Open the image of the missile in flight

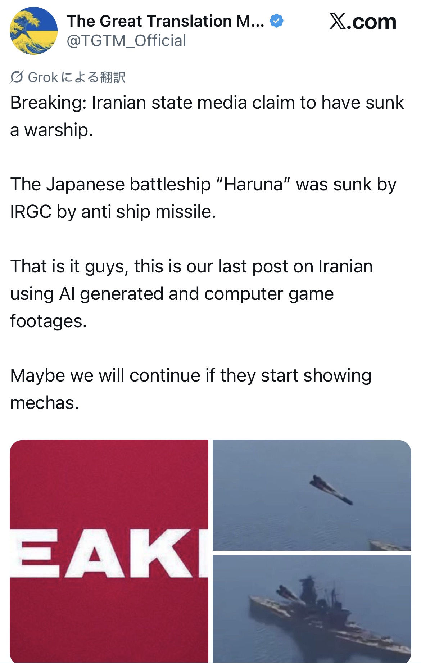click(x=312, y=495)
